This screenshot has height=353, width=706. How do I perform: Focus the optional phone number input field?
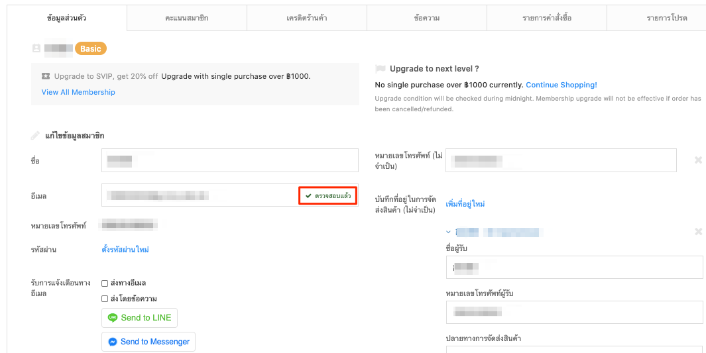[561, 160]
